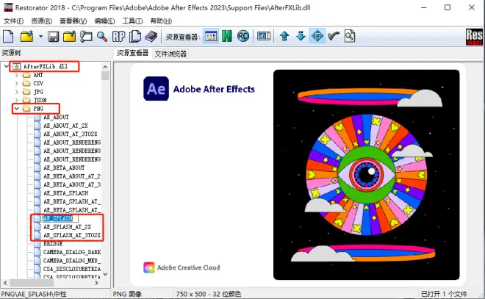Click the page preview magnifier icon
485x299 pixels.
pyautogui.click(x=350, y=36)
